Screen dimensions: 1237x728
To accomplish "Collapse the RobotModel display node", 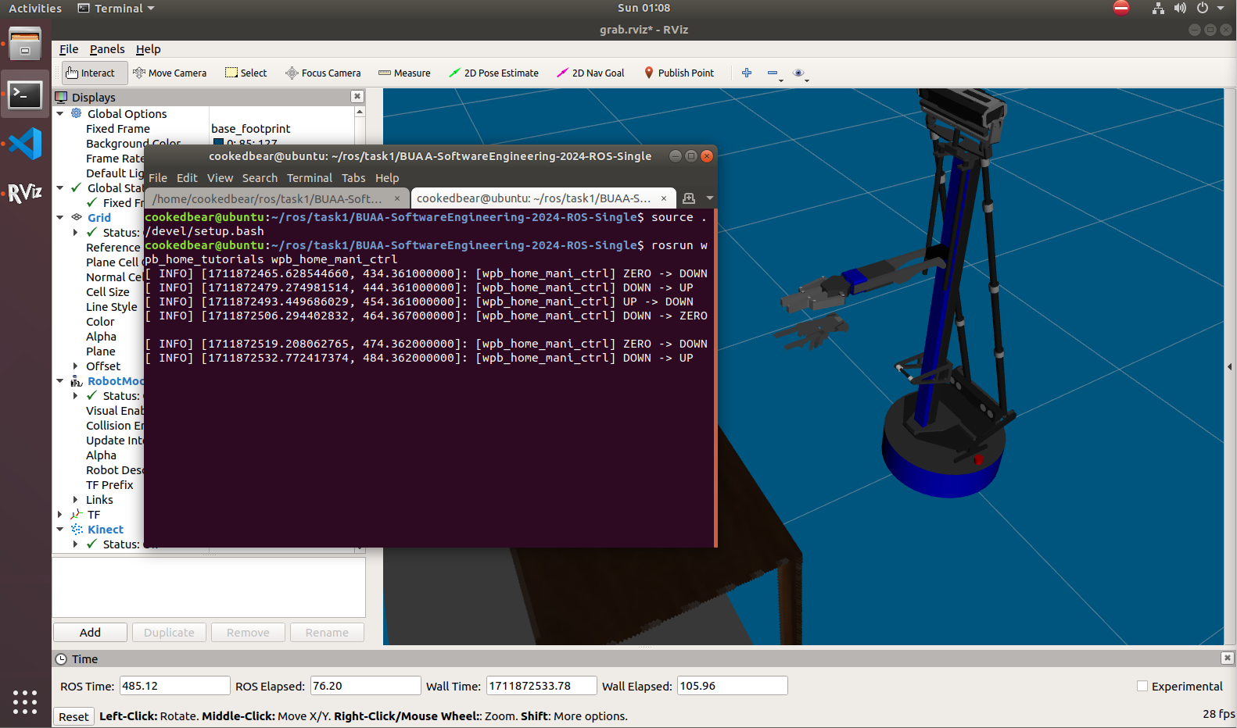I will pyautogui.click(x=60, y=380).
